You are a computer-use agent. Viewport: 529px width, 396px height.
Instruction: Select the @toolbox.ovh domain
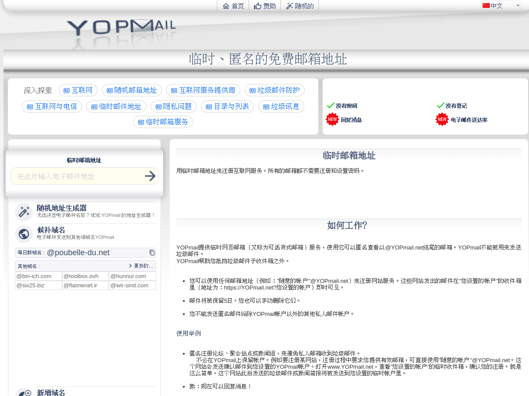[x=86, y=276]
